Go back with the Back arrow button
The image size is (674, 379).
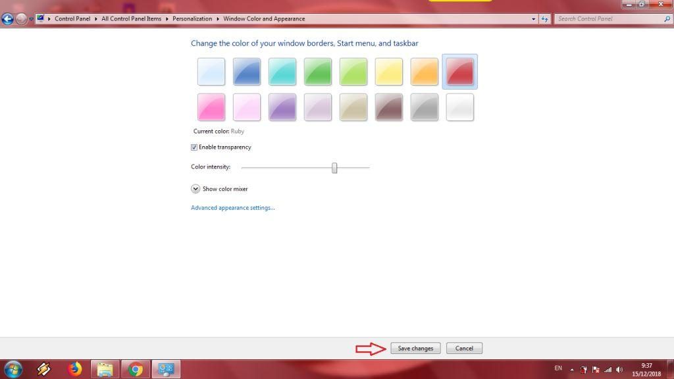(7, 19)
